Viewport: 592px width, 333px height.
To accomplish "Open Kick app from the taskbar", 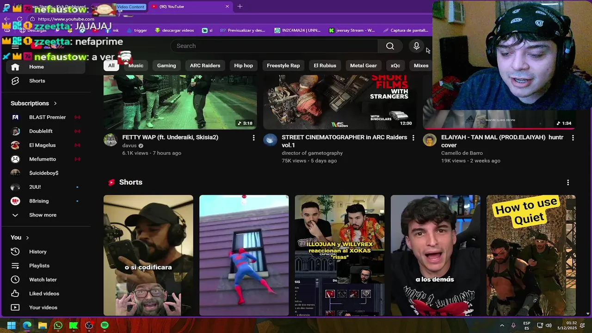I will pos(74,326).
